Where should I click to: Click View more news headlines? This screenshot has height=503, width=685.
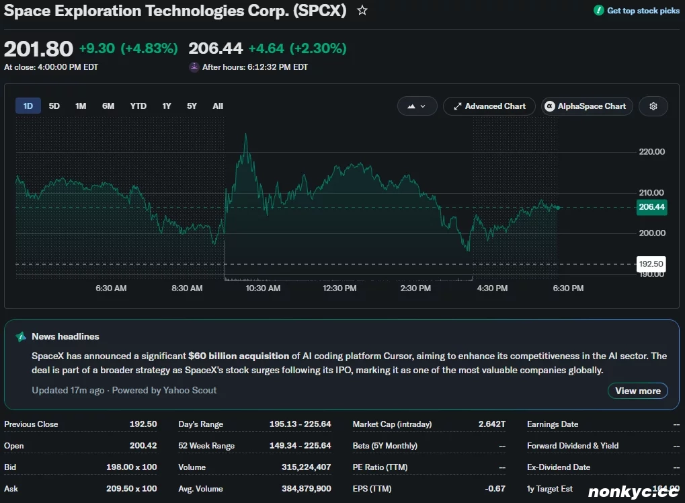pos(638,391)
